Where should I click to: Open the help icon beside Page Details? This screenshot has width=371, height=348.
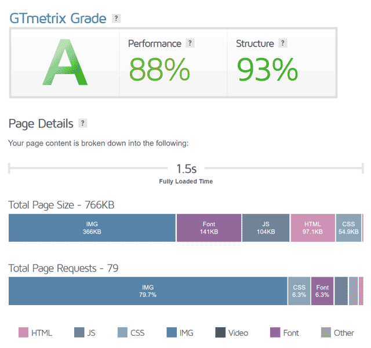click(82, 123)
